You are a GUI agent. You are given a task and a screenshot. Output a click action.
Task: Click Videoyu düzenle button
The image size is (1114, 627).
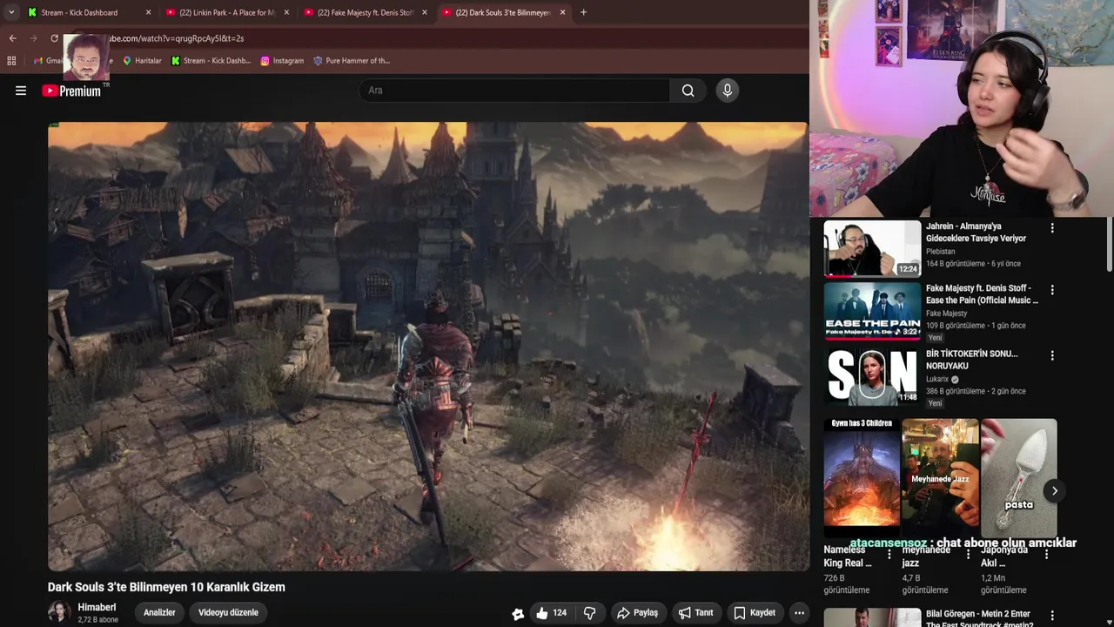[x=228, y=613]
